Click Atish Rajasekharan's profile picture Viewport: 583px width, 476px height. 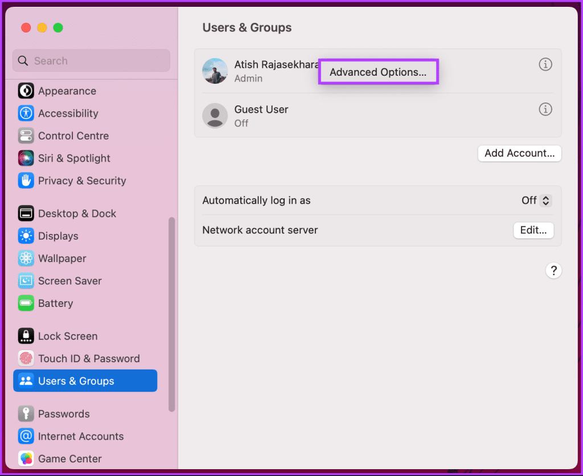pos(215,71)
